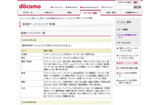Open the サービス・機能 navigation tab
This screenshot has height=105, width=160.
click(90, 13)
